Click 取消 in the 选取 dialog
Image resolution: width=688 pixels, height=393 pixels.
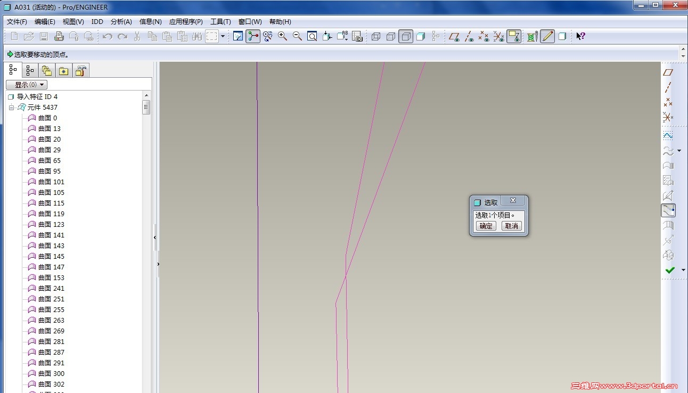coord(512,226)
